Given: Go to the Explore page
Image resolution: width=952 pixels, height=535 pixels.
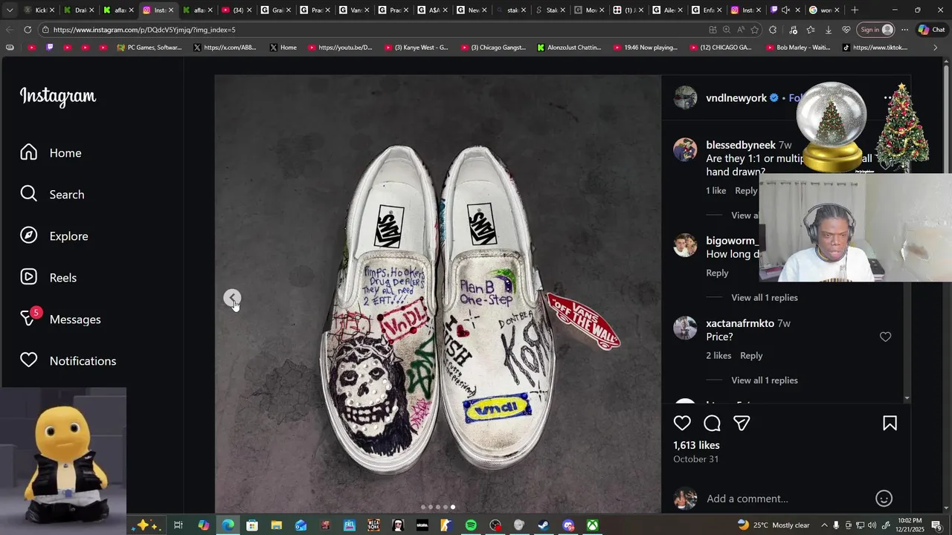Looking at the screenshot, I should 54,236.
